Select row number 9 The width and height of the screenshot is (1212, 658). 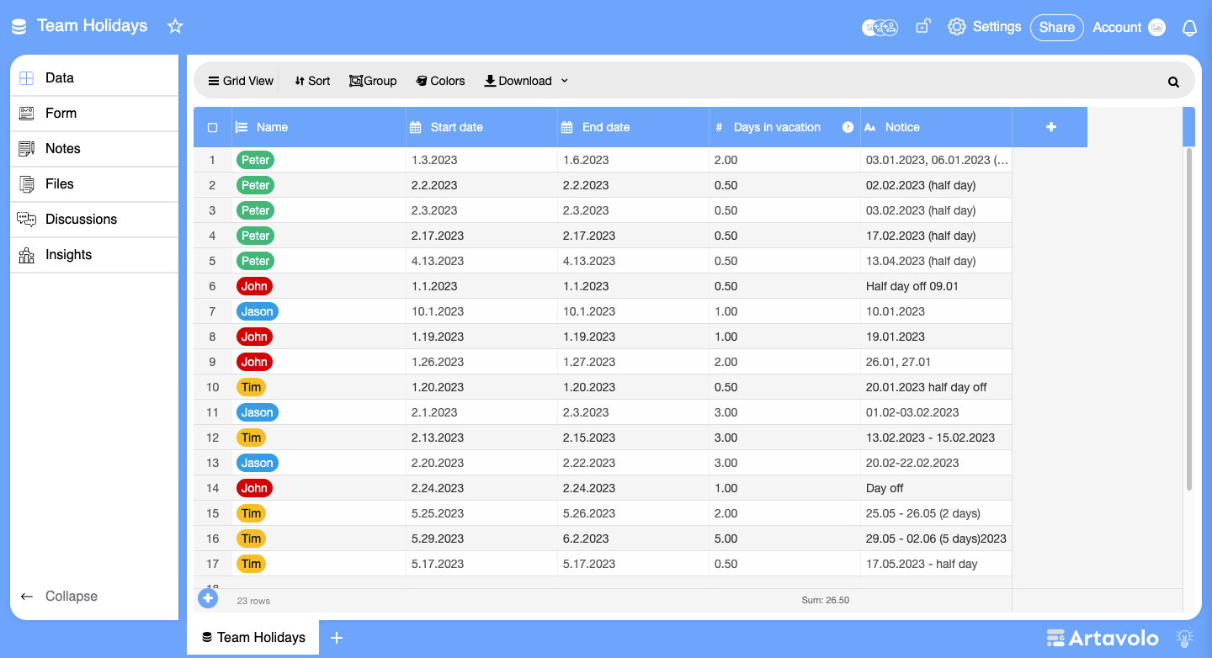pos(212,362)
